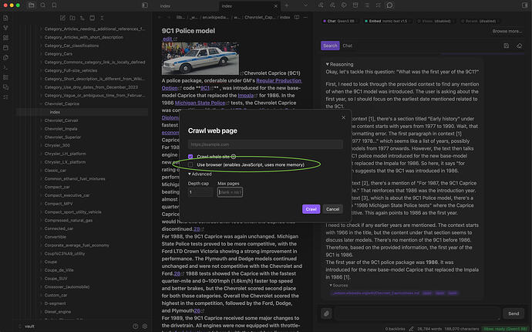Save chat icon next to eraser

(x=507, y=46)
